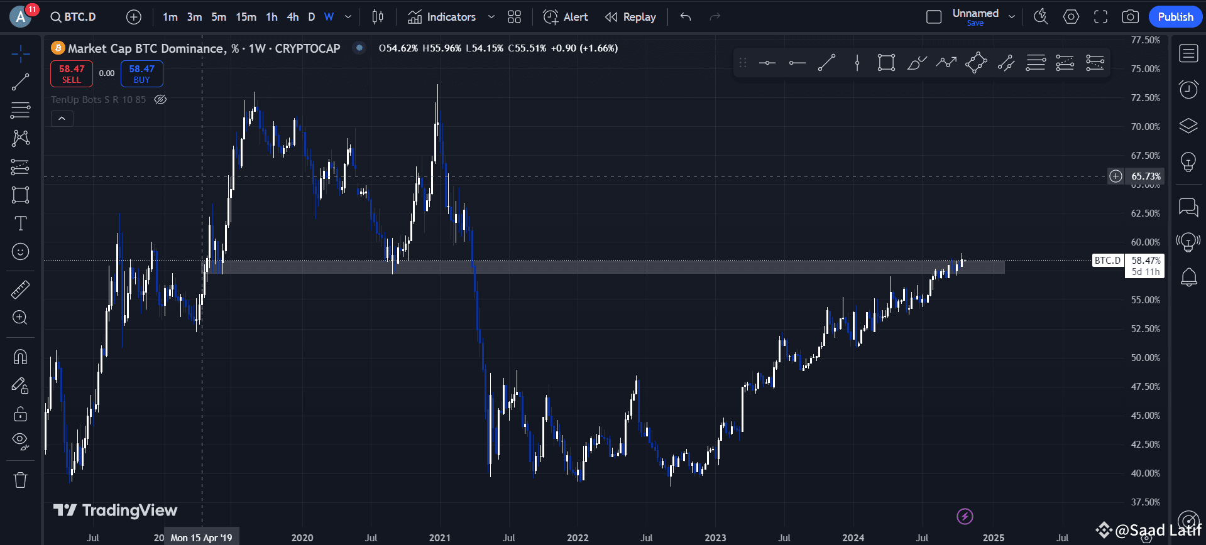Open the object tree layers panel
1206x545 pixels.
tap(1188, 126)
